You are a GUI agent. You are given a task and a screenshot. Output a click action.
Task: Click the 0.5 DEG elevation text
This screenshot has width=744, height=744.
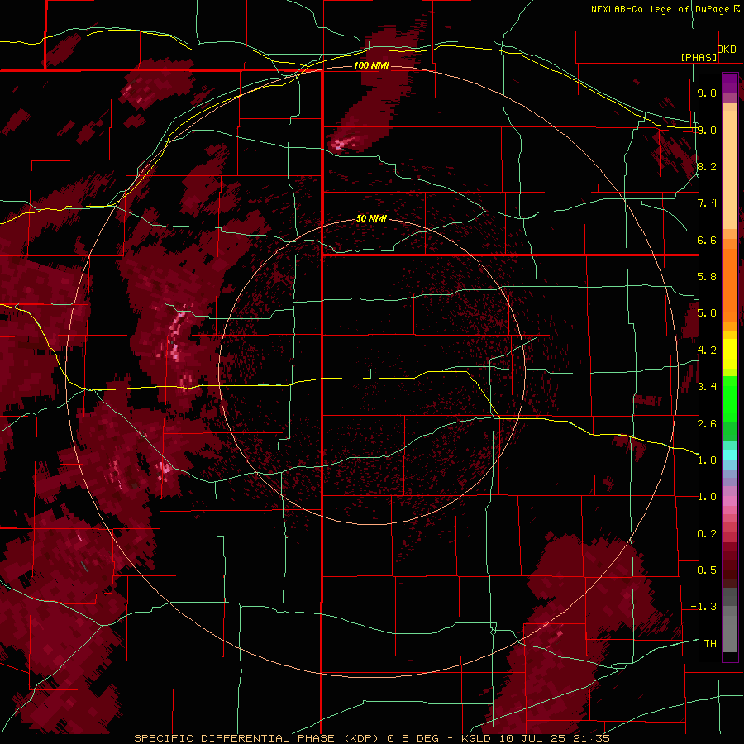pos(413,738)
